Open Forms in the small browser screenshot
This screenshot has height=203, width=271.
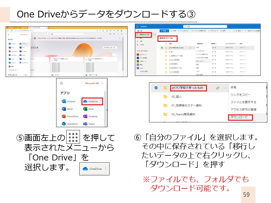coord(22,59)
